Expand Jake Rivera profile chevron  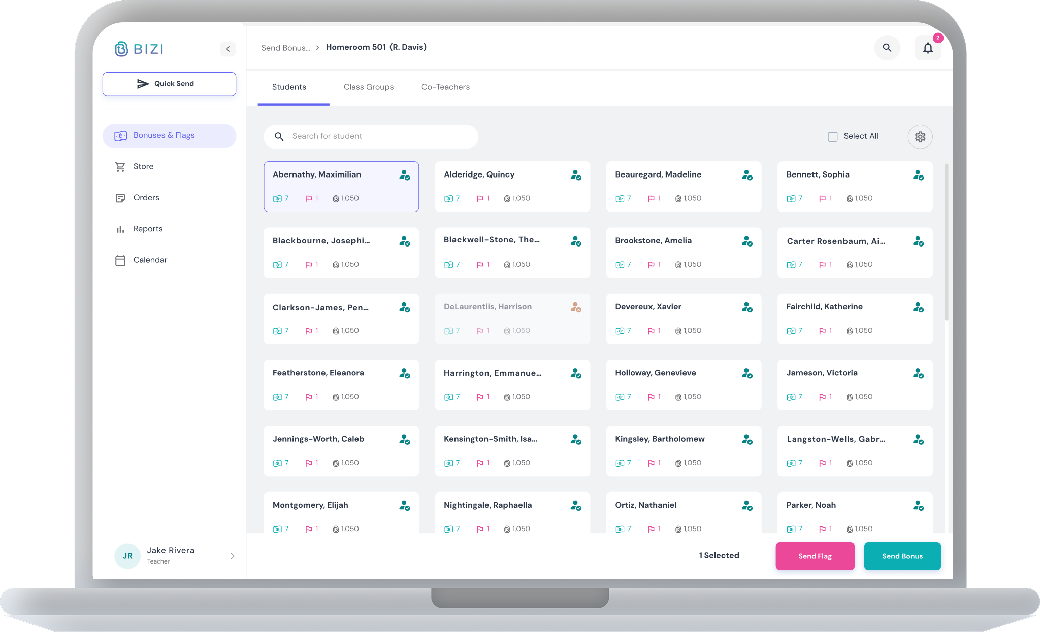click(233, 556)
